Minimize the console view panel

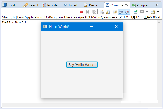tap(156, 5)
